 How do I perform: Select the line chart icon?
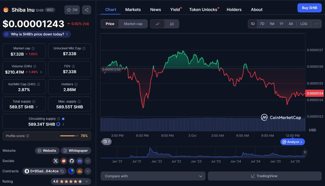click(157, 24)
